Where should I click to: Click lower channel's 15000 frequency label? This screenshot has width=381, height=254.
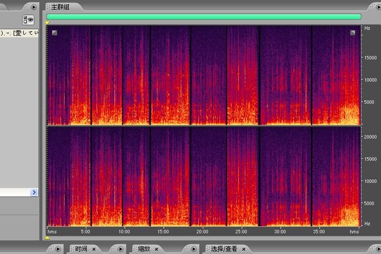point(371,159)
